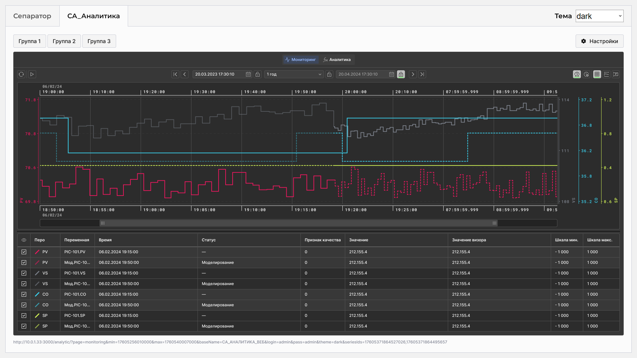The width and height of the screenshot is (637, 358).
Task: Open the Настройки settings button
Action: click(x=599, y=41)
